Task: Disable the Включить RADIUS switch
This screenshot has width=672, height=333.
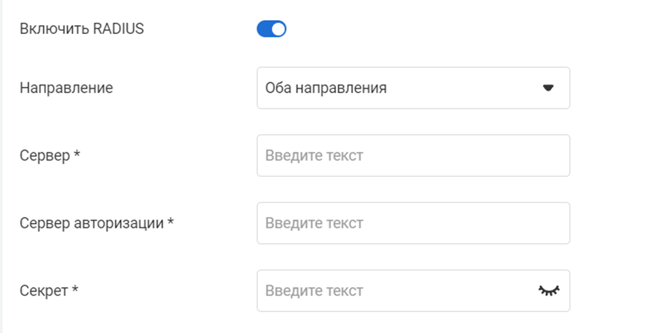Action: (271, 29)
